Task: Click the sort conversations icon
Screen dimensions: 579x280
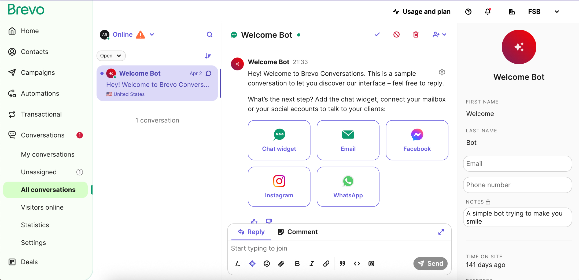Action: click(x=208, y=56)
